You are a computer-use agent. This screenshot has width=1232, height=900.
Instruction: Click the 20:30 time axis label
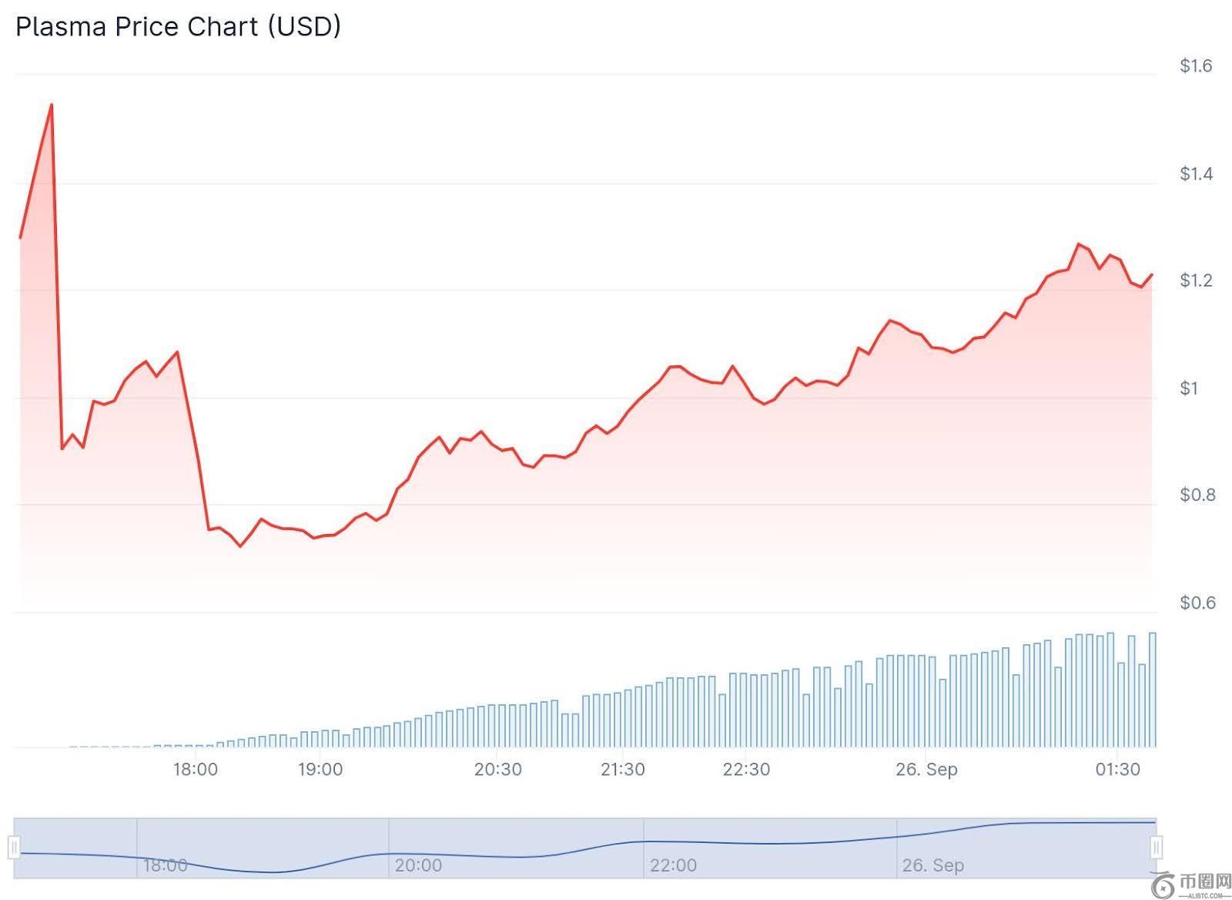click(497, 769)
